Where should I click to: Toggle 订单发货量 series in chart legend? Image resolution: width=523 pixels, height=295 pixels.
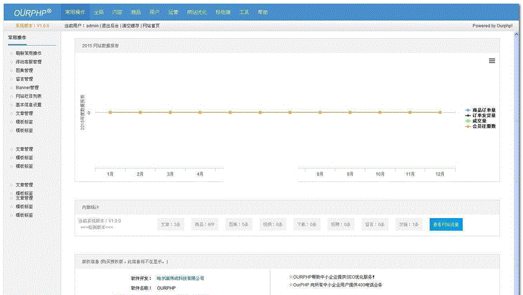point(484,116)
